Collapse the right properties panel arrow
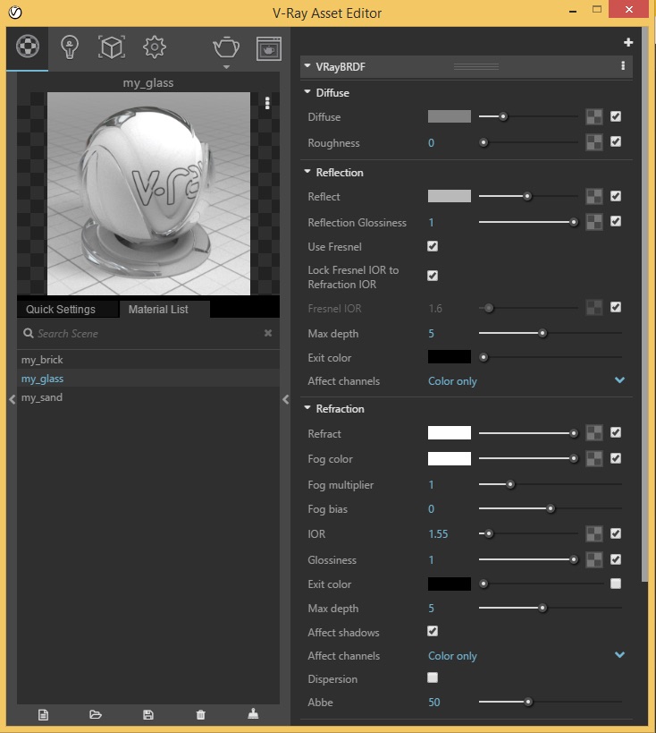The width and height of the screenshot is (656, 733). point(286,399)
